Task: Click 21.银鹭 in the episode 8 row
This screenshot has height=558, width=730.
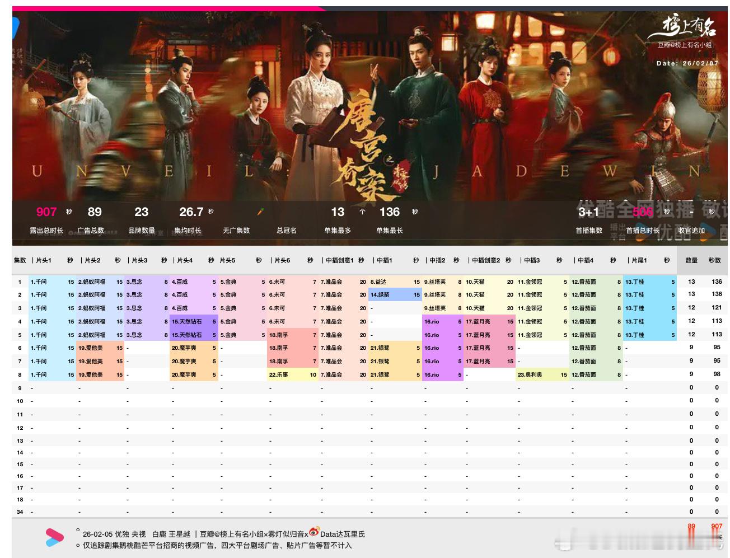Action: click(x=380, y=374)
